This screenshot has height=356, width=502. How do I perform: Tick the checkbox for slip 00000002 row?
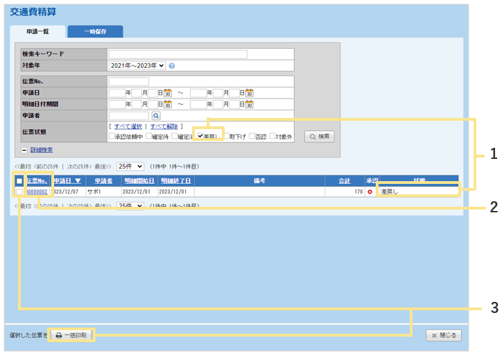pos(19,192)
